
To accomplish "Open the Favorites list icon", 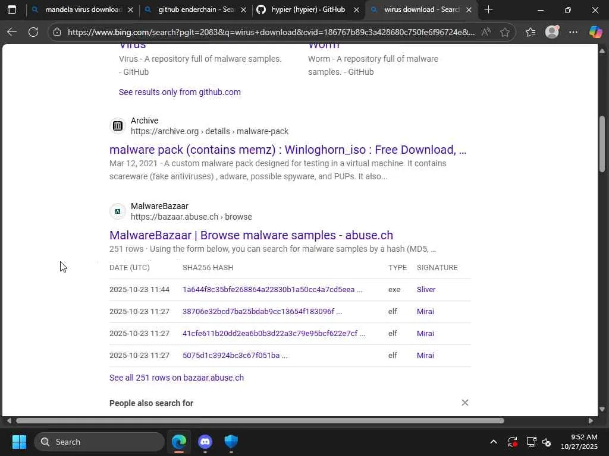I will [x=530, y=32].
